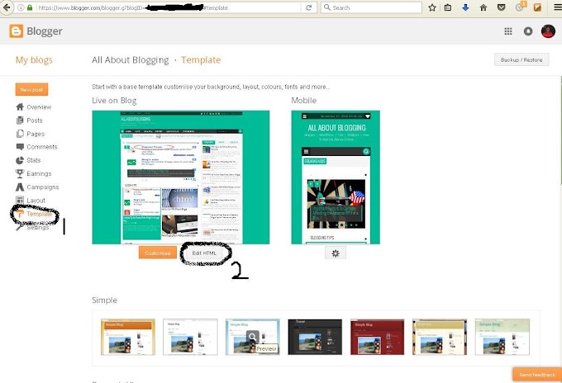The image size is (562, 383).
Task: Click the page information icon in address bar
Action: (21, 7)
